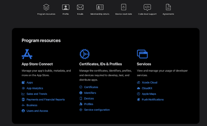Click the icon beside Apps

point(23,83)
